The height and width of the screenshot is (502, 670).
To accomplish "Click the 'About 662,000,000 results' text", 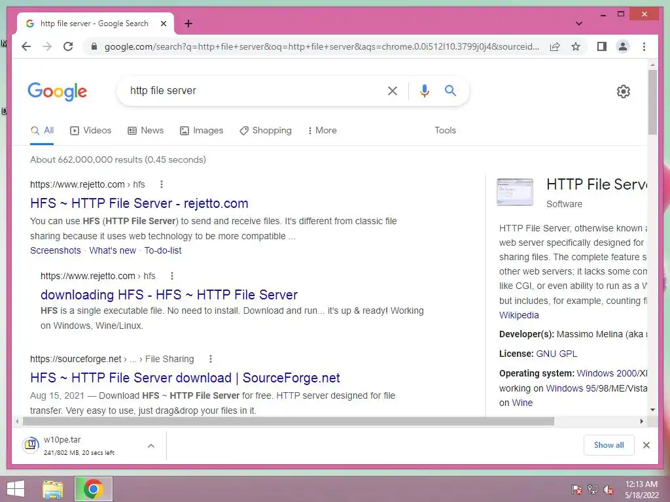I will pyautogui.click(x=118, y=159).
